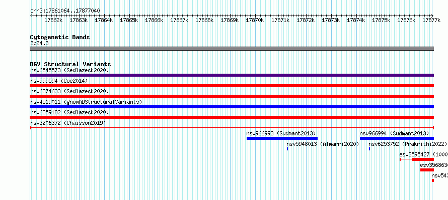Click the 17867k ruler tick label
This screenshot has width=448, height=200.
(x=179, y=20)
